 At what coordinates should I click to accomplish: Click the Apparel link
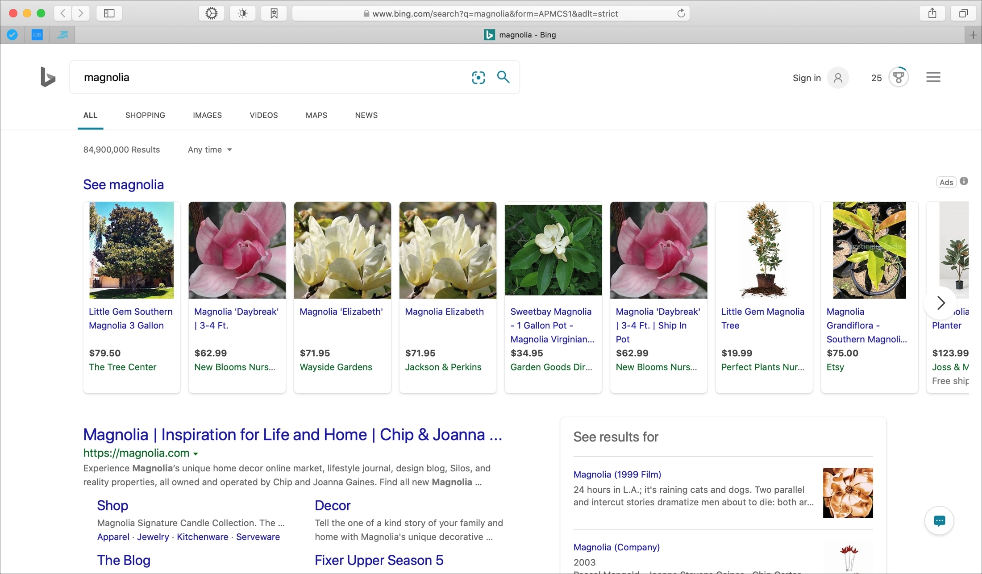[x=113, y=537]
